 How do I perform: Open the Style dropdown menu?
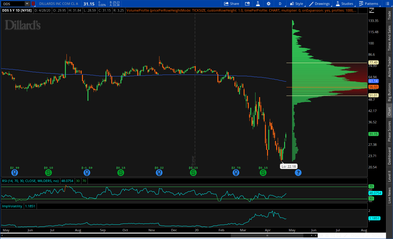pyautogui.click(x=297, y=4)
